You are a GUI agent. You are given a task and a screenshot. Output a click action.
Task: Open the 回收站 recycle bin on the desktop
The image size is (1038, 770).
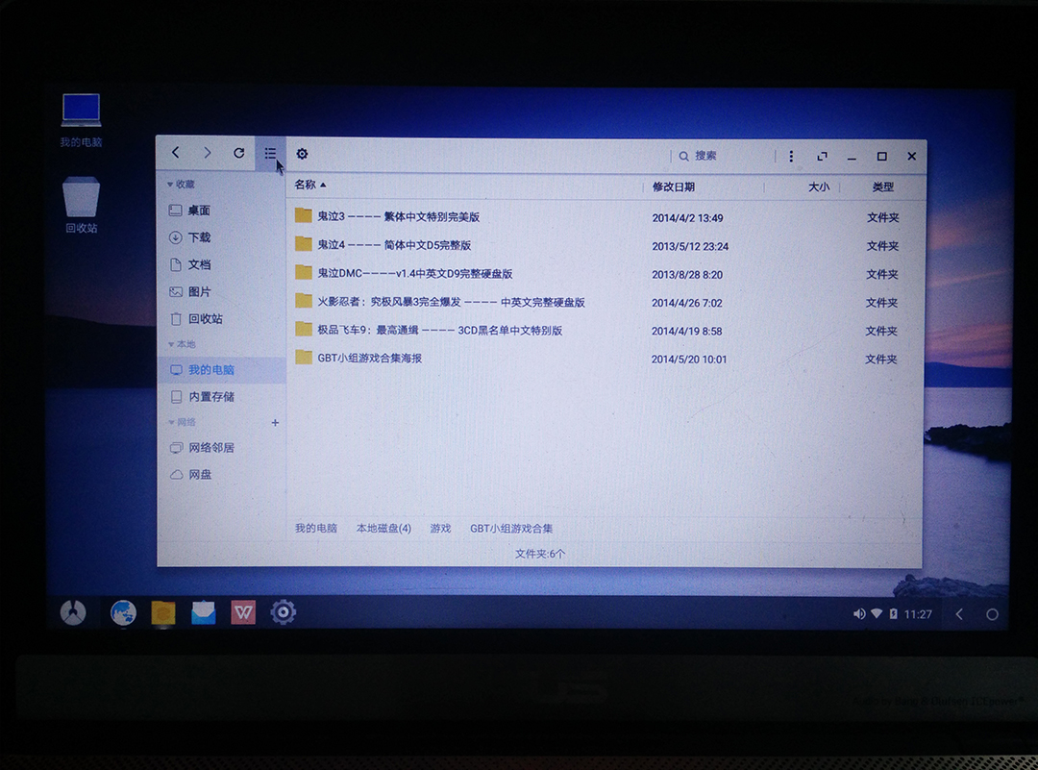pos(80,197)
